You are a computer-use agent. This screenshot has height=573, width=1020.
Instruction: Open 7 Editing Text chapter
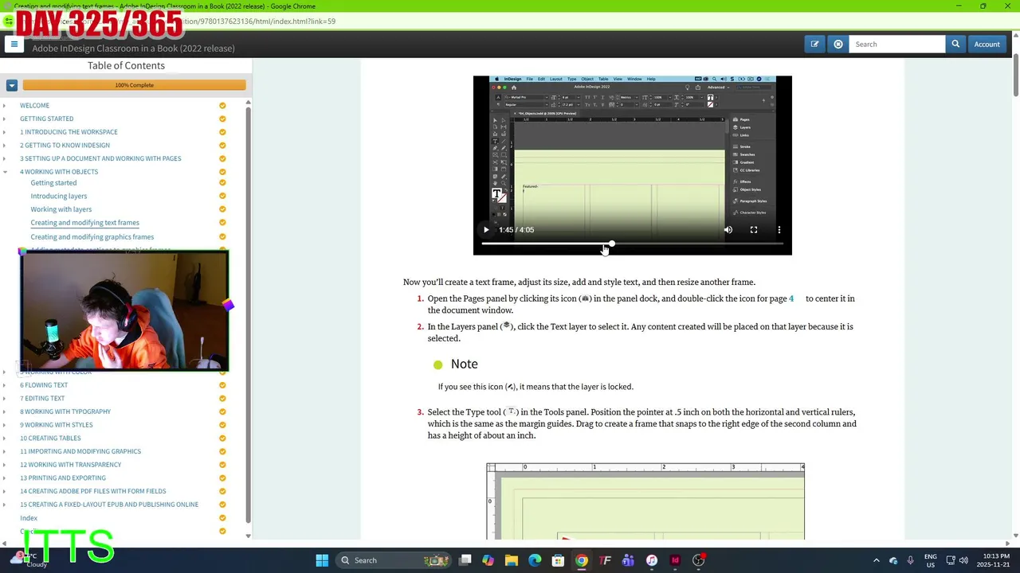pyautogui.click(x=42, y=399)
